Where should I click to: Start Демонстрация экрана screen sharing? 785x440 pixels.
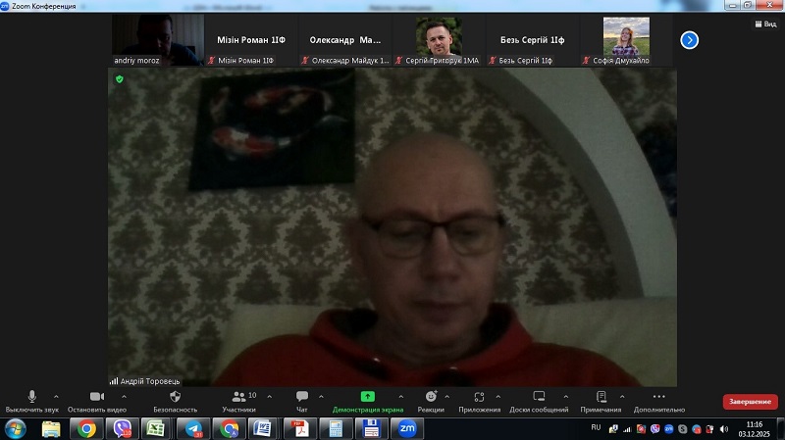[368, 397]
